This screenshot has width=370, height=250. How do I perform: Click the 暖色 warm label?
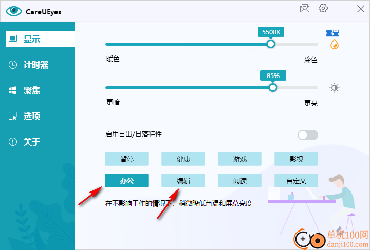point(113,59)
